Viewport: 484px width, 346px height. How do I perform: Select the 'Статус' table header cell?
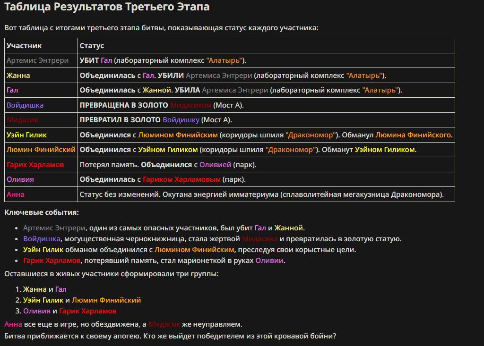click(266, 46)
